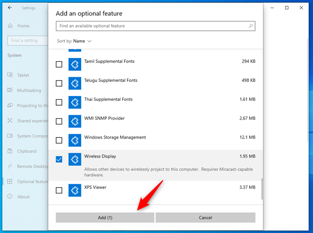This screenshot has width=313, height=233.
Task: Click the Thai Supplemental Fonts puzzle icon
Action: pyautogui.click(x=75, y=102)
